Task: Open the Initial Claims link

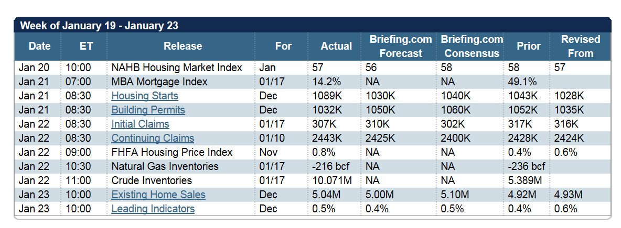Action: (x=140, y=124)
